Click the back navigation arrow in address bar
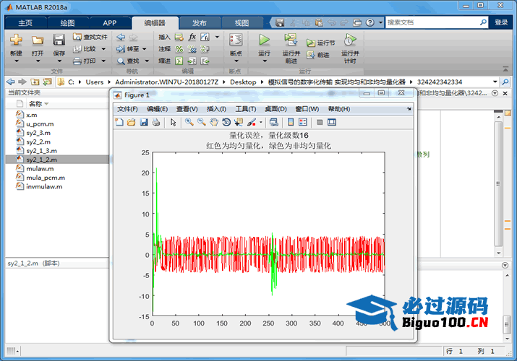 (11, 82)
